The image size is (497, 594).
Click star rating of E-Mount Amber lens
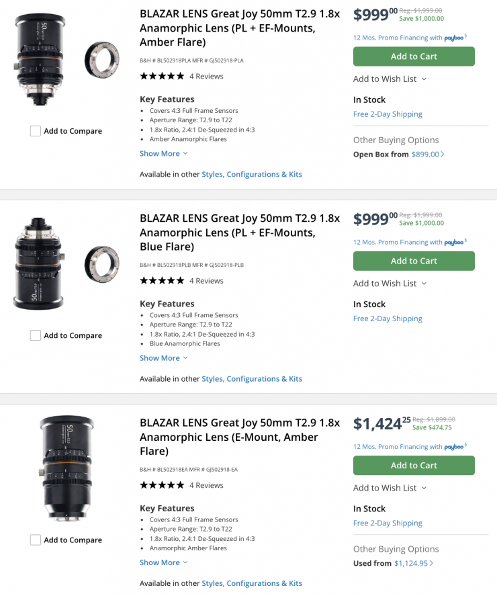tap(161, 485)
